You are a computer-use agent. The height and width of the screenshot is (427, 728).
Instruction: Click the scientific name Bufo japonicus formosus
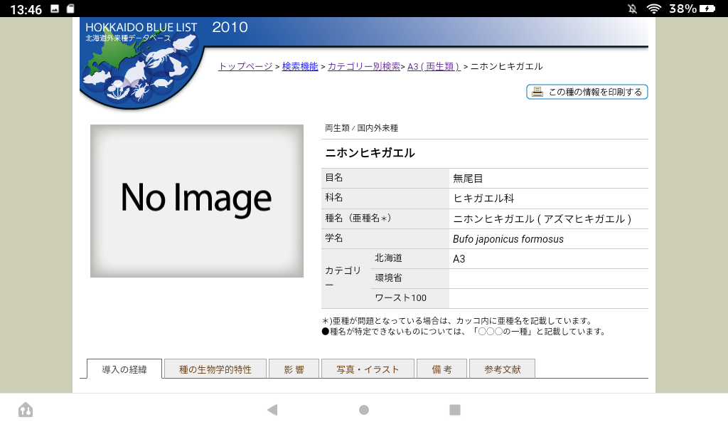[508, 239]
